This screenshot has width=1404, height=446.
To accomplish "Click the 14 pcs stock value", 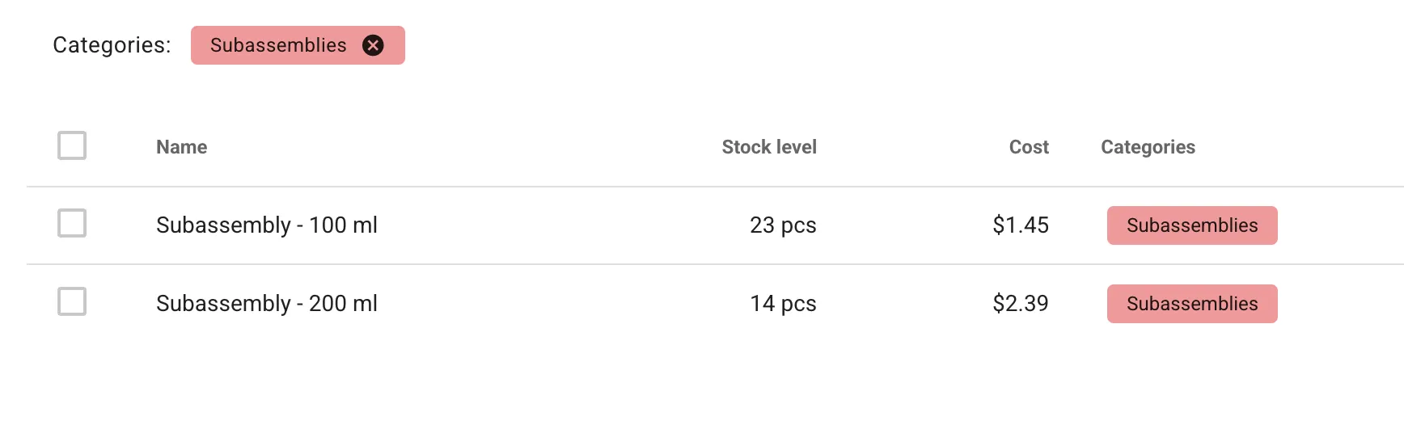I will click(x=782, y=304).
